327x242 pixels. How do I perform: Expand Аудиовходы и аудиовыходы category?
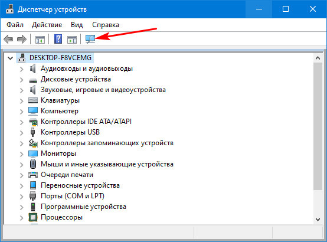[x=21, y=69]
